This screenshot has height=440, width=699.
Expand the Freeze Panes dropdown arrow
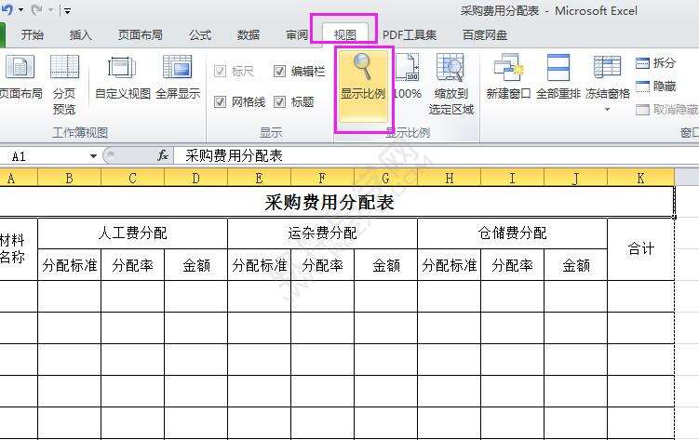[607, 110]
